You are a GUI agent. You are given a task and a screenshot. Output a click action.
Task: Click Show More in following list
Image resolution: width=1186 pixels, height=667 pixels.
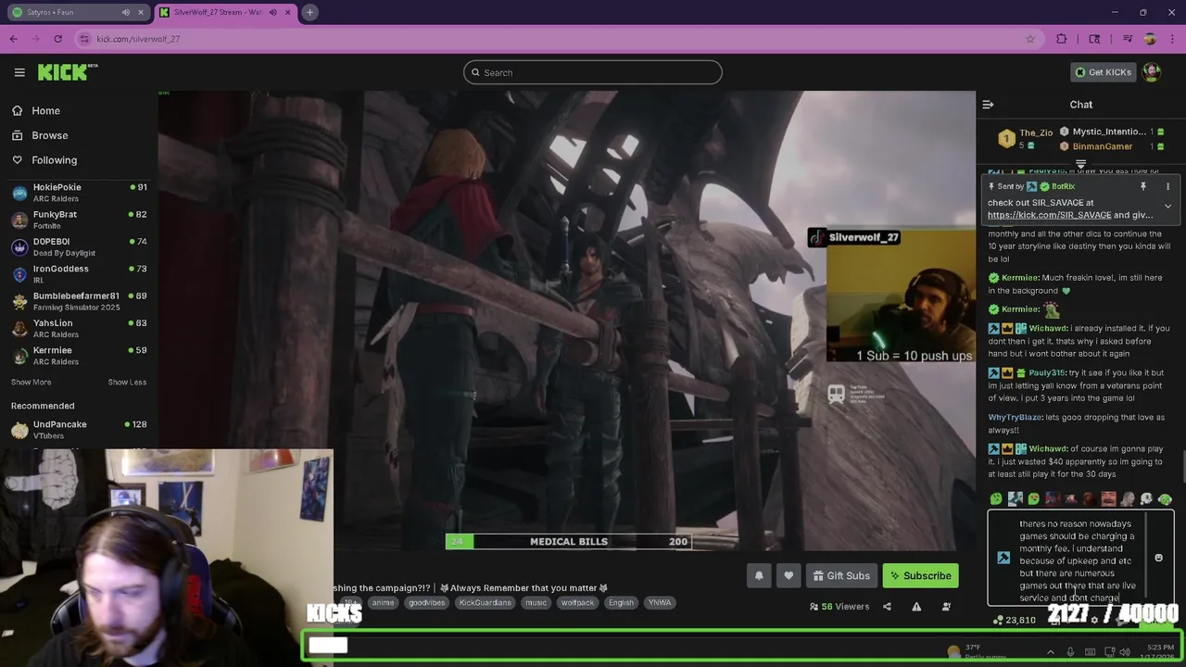[x=31, y=383]
